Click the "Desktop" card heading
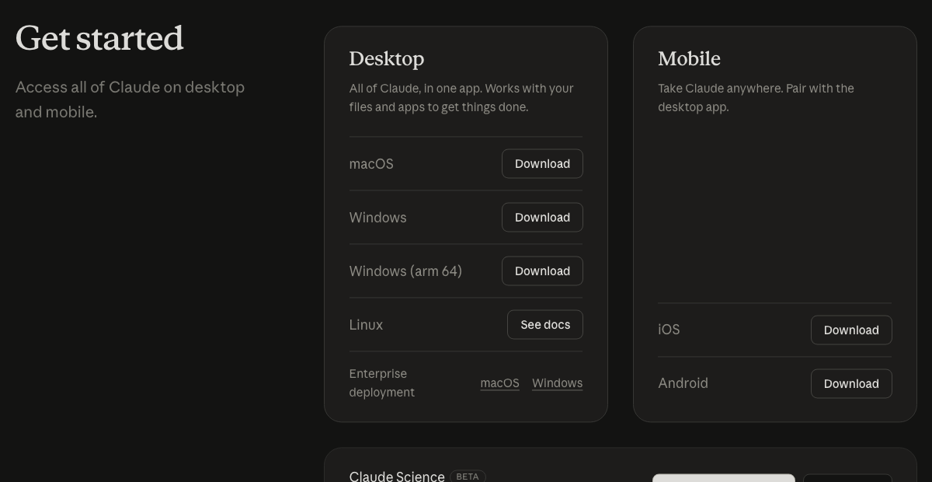 point(387,58)
